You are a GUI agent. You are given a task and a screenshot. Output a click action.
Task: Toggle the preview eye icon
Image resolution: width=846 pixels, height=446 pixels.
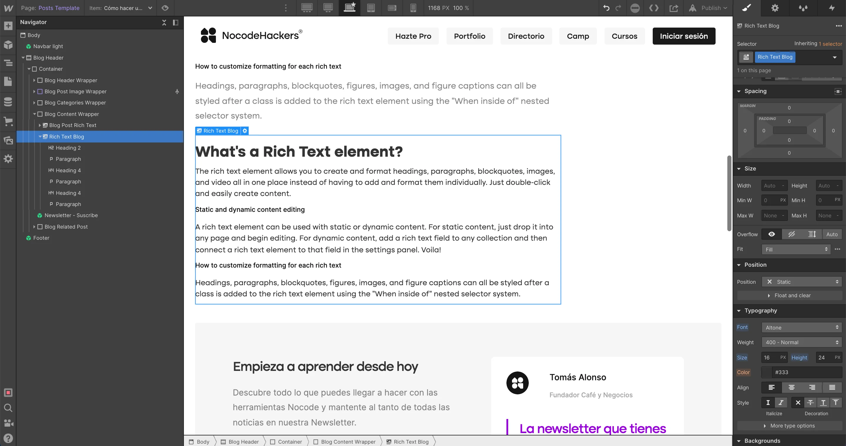tap(165, 8)
